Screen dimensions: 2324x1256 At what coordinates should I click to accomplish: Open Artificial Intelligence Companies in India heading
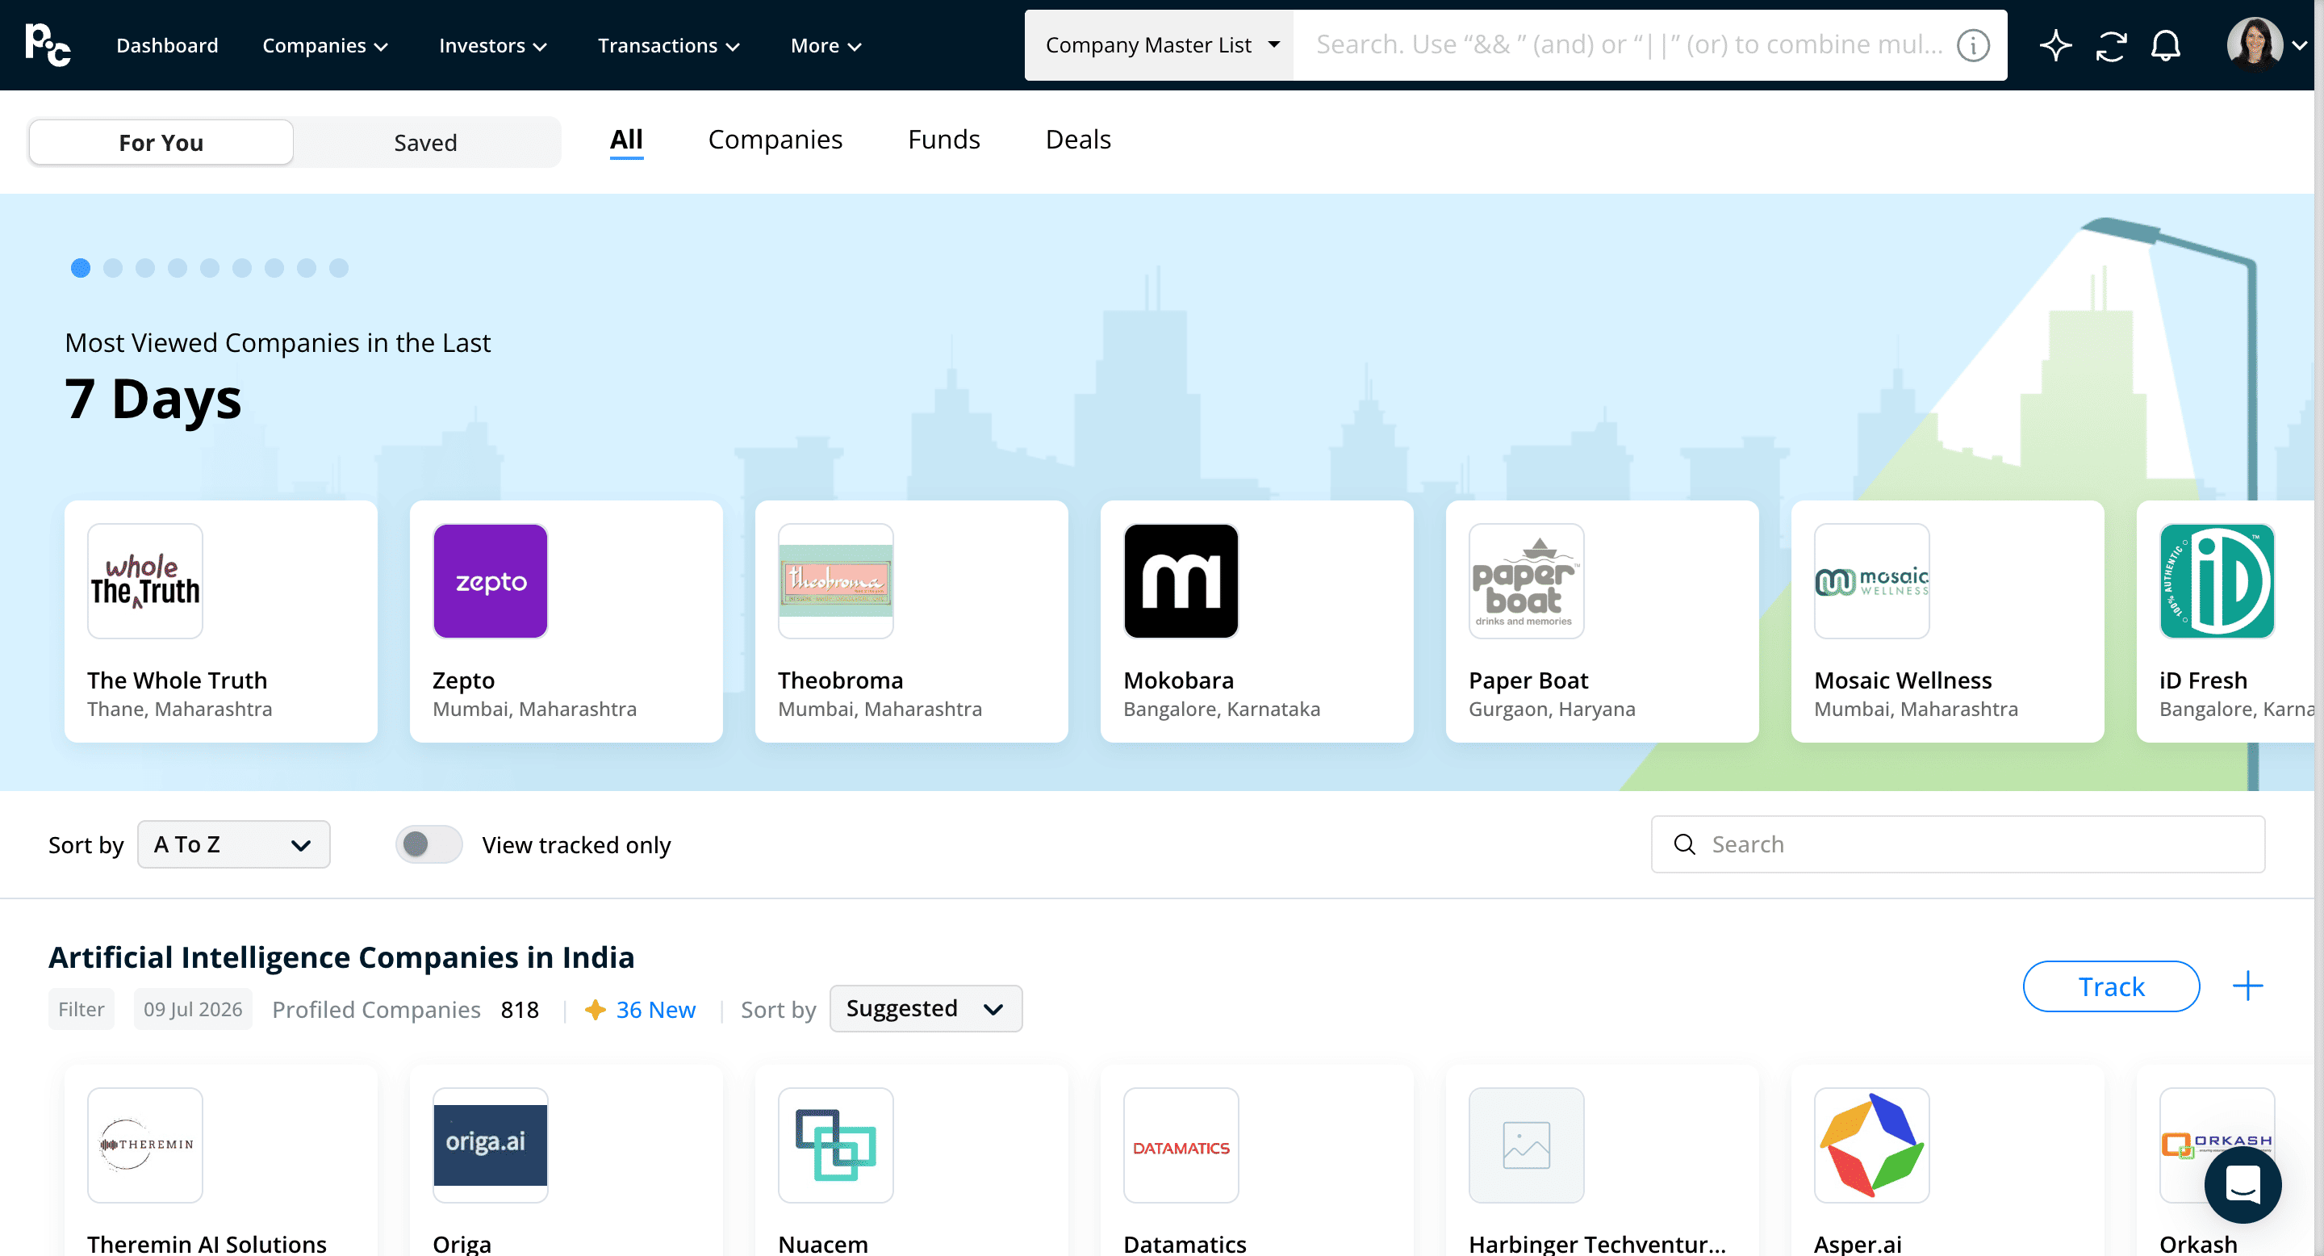(341, 957)
